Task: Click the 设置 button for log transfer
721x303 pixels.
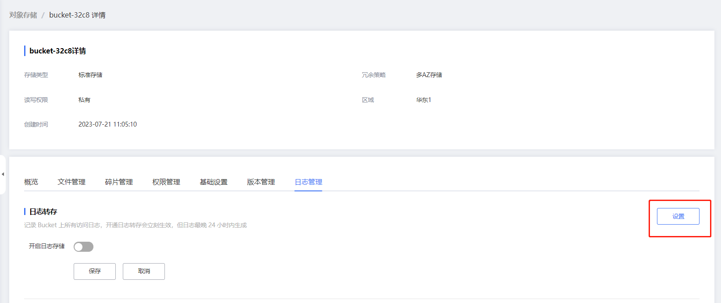Action: tap(678, 216)
